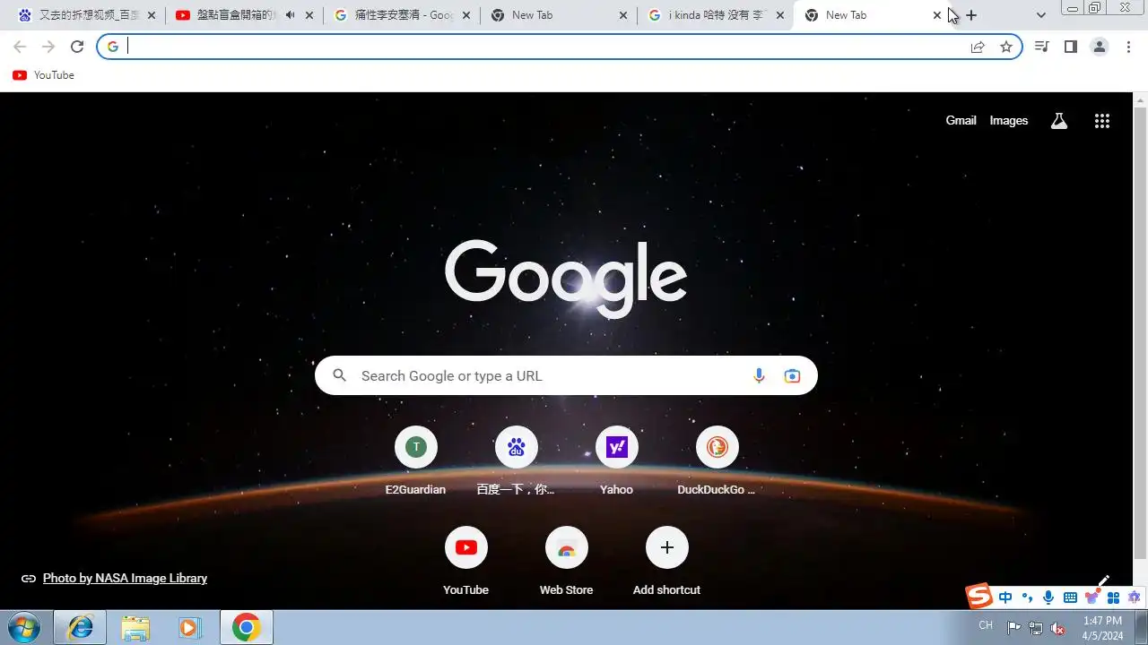Toggle Sogou punctuation mode

(1027, 598)
